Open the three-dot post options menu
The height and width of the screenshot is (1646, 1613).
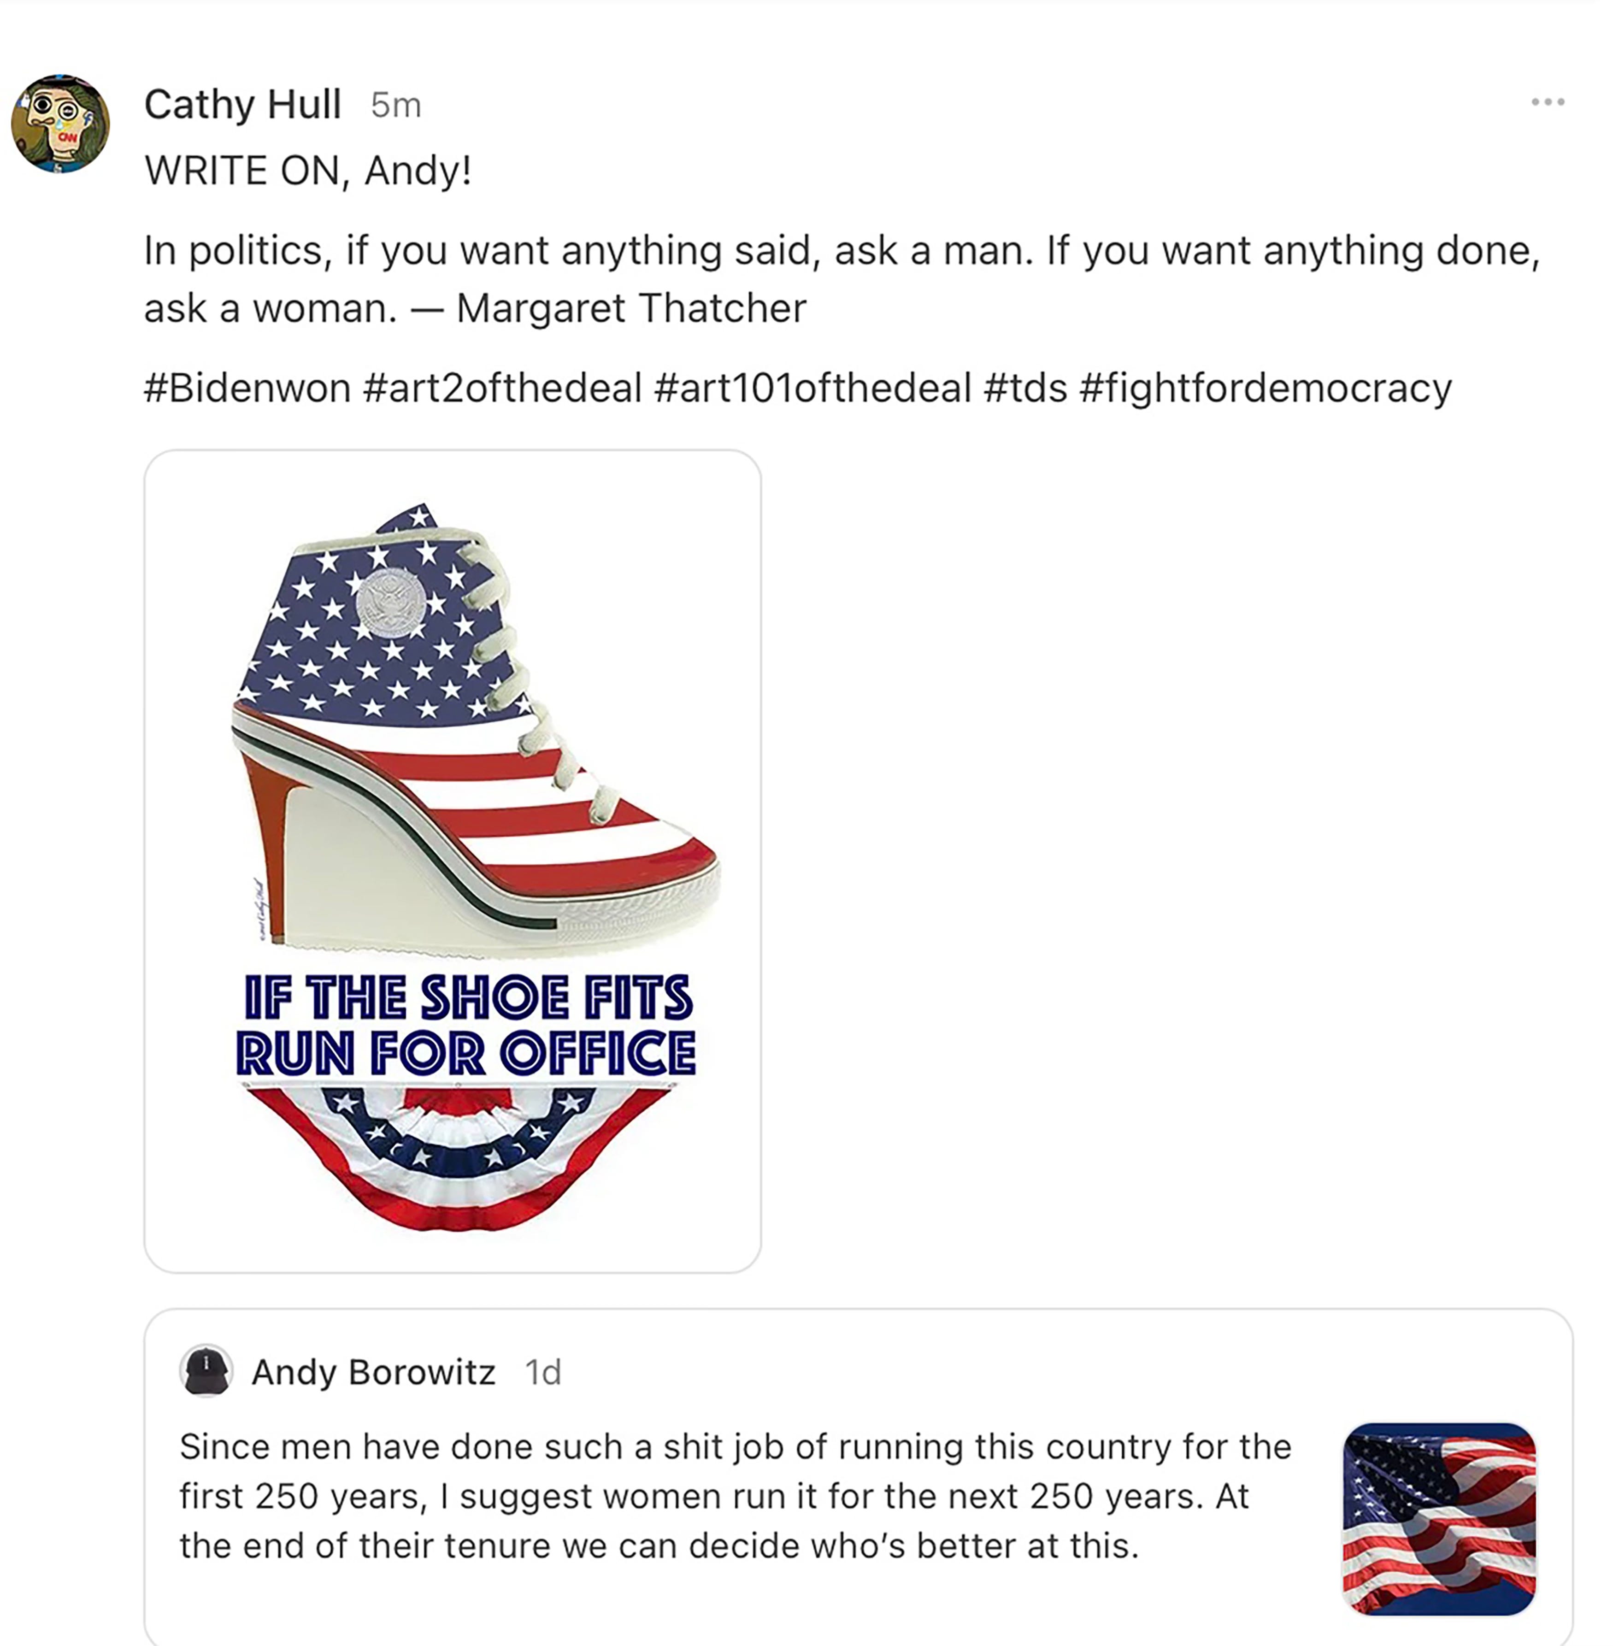[x=1548, y=102]
